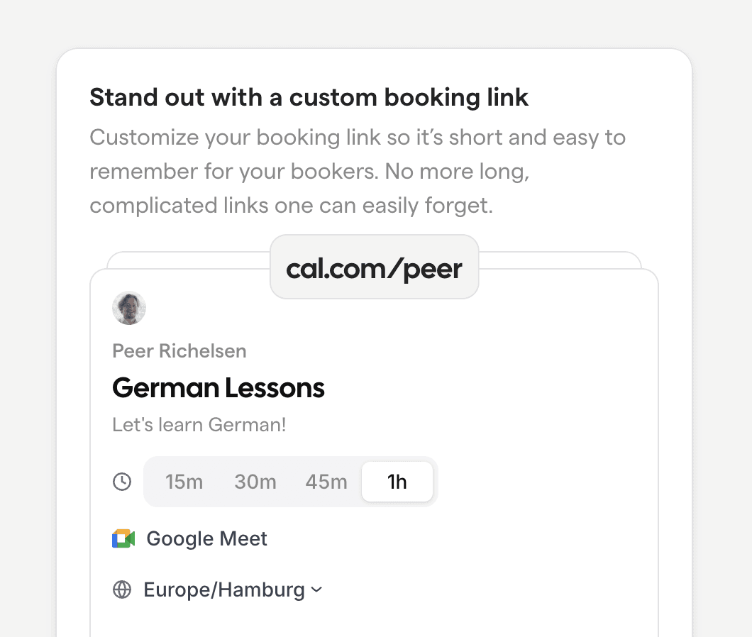This screenshot has height=637, width=752.
Task: Click the duration selector pill background
Action: [x=291, y=482]
